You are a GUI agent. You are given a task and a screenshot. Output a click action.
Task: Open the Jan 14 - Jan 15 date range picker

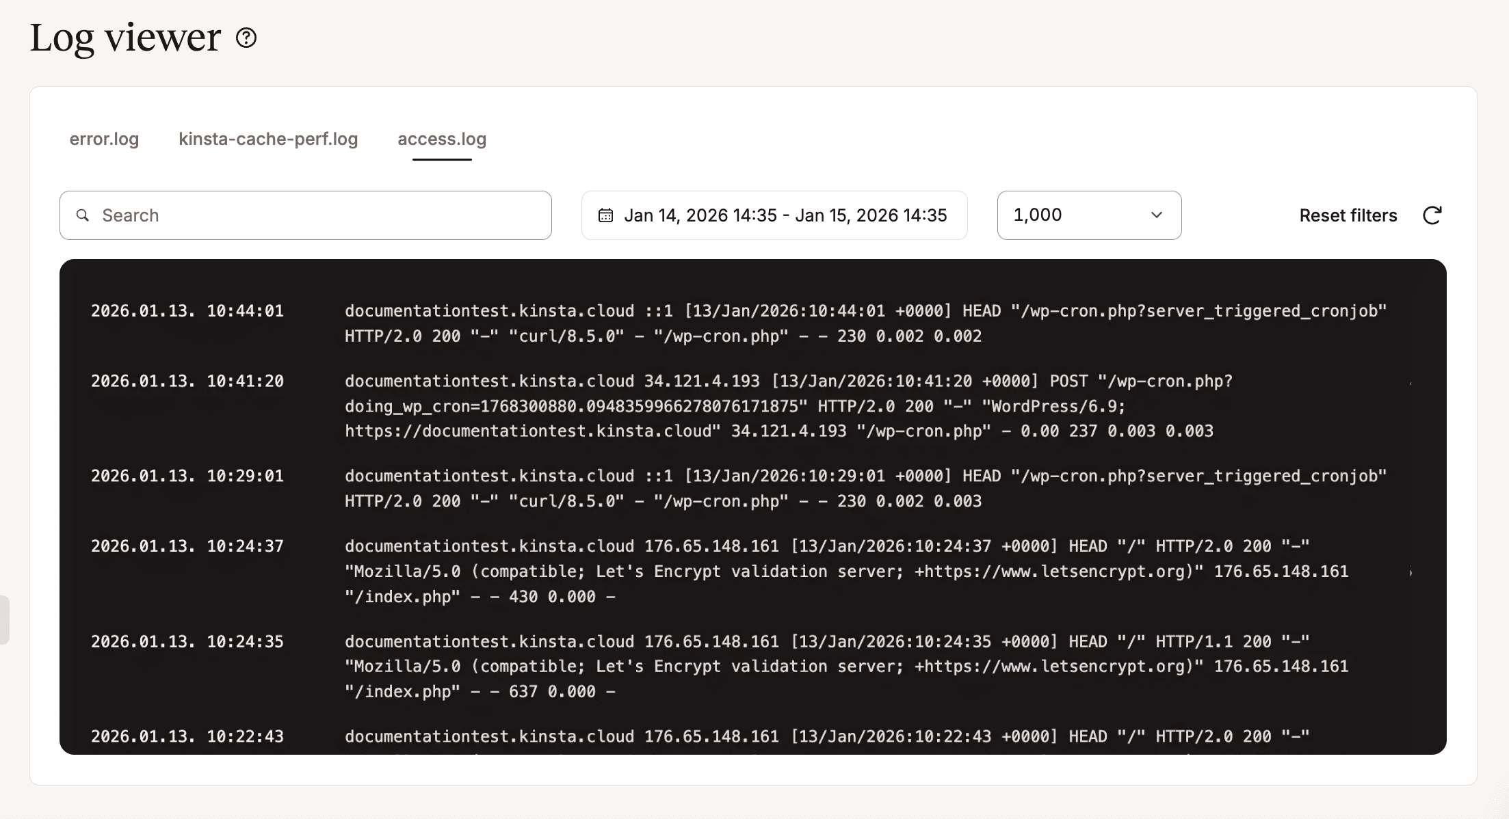pos(774,215)
